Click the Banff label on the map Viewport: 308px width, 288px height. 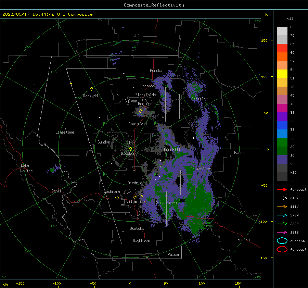click(56, 191)
